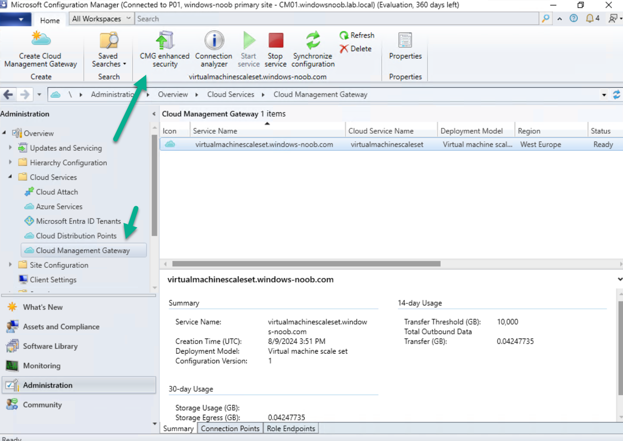Sort by Icon column header
Viewport: 623px width, 441px height.
tap(175, 131)
